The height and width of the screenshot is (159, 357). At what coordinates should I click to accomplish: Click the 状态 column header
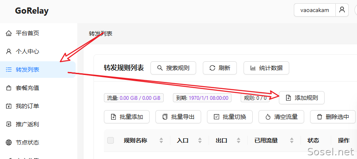313,140
